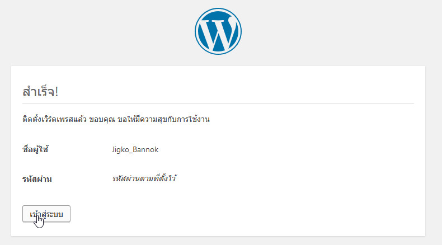
Task: Click the WordPress logo at the top
Action: click(218, 31)
